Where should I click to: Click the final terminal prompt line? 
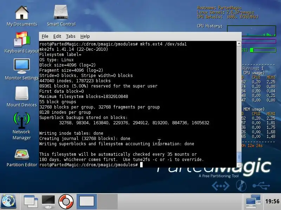[91, 164]
